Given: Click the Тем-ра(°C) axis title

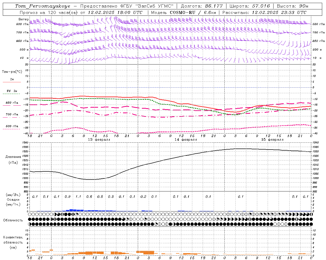Looking at the screenshot, I should coord(12,72).
